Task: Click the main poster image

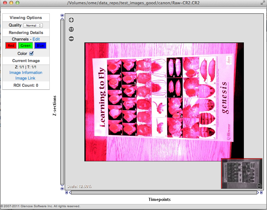Action: (x=164, y=102)
